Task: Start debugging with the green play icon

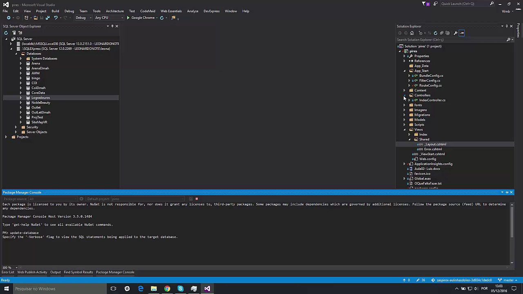Action: click(x=128, y=18)
